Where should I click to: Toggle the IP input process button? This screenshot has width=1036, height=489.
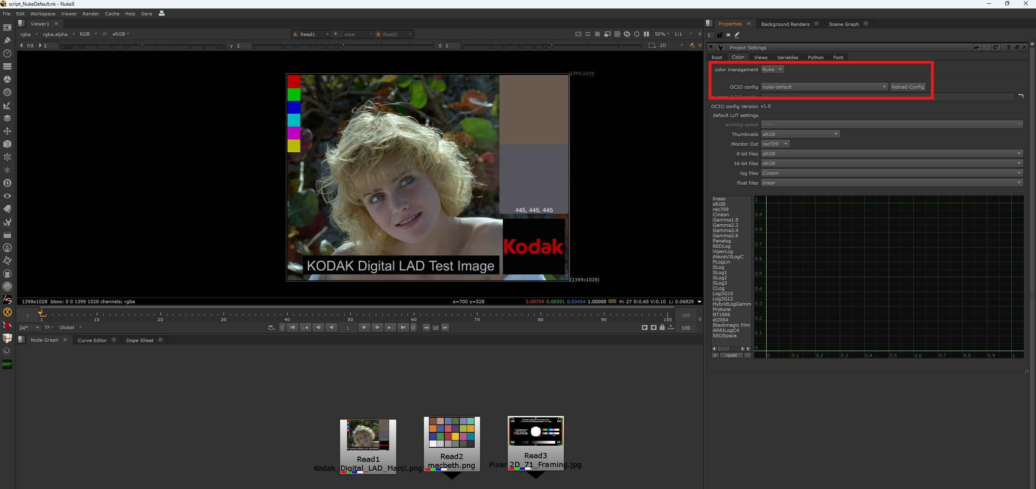point(104,34)
